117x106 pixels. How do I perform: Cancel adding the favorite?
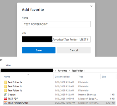[74, 50]
